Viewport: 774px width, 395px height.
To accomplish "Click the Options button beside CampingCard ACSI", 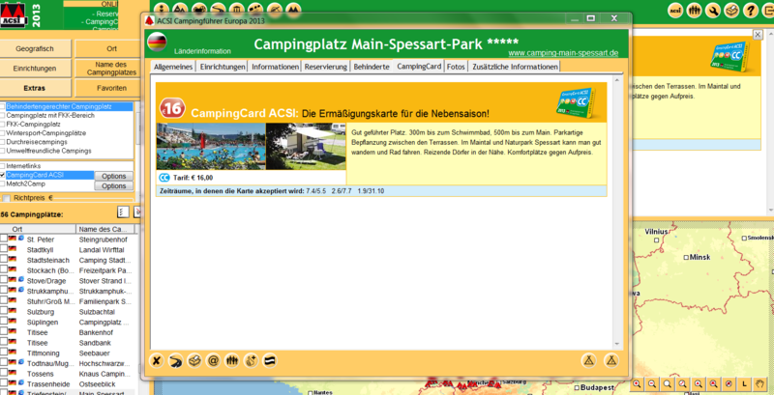I will 114,176.
